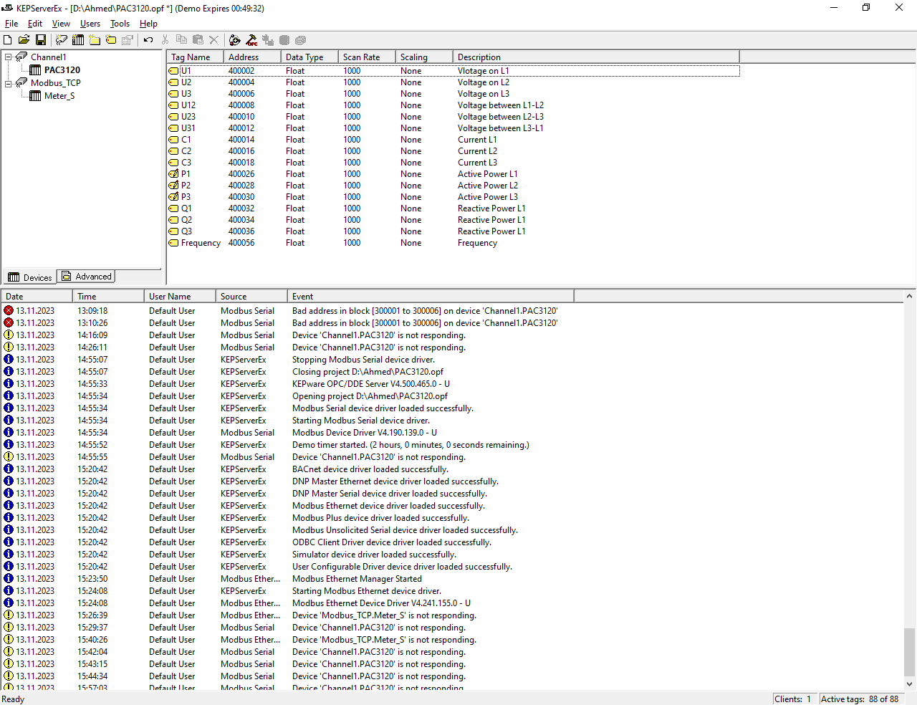Select the U12 tag row
Viewport: 917px width, 705px height.
[x=453, y=105]
